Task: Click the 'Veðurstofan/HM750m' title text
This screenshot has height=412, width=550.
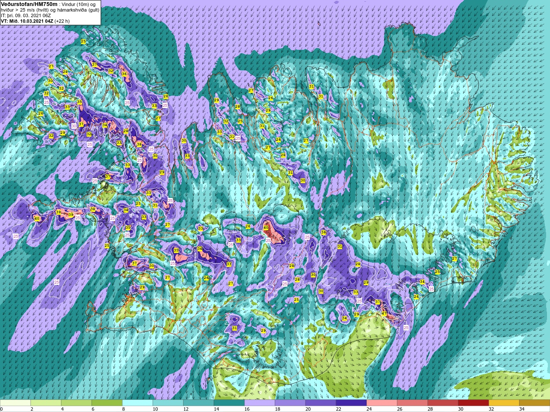Action: tap(29, 4)
